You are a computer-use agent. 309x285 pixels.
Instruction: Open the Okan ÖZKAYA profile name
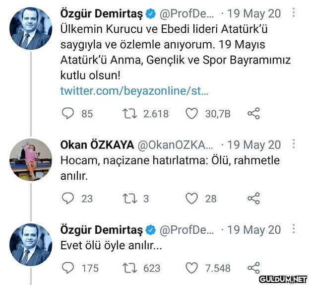(x=97, y=145)
